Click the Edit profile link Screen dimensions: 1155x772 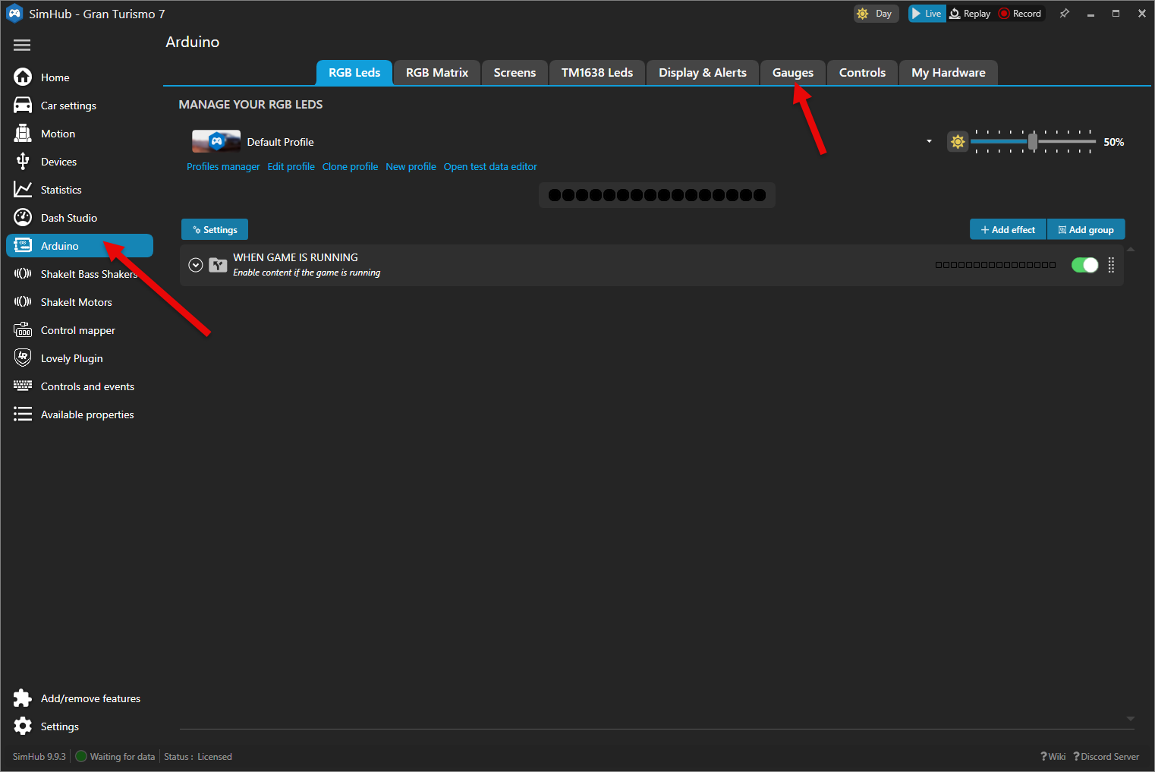[291, 166]
